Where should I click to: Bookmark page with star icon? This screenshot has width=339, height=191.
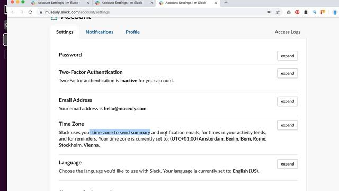coord(278,12)
